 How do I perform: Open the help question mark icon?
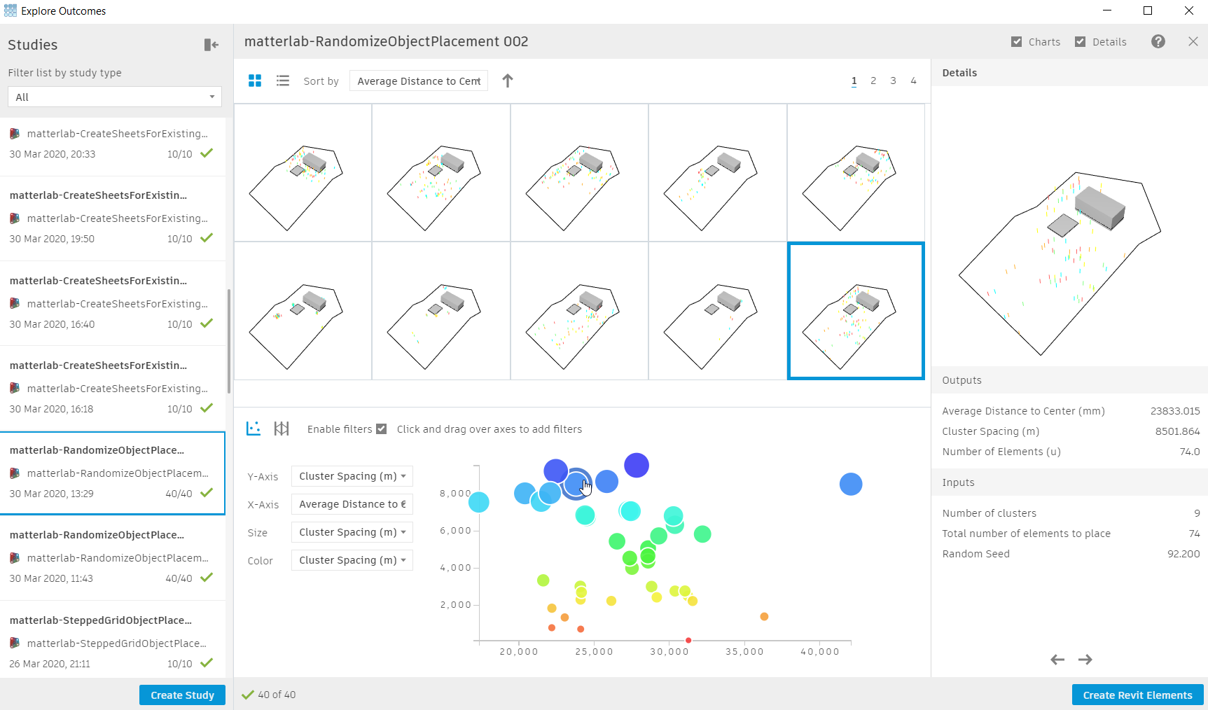point(1158,42)
